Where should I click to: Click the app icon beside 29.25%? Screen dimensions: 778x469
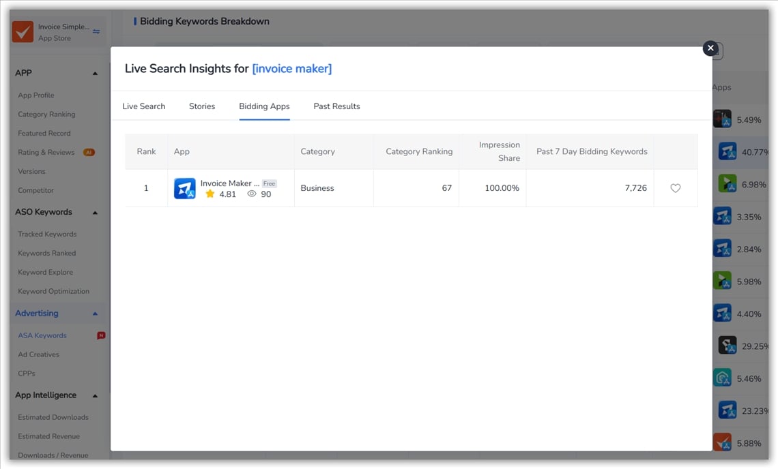tap(727, 346)
